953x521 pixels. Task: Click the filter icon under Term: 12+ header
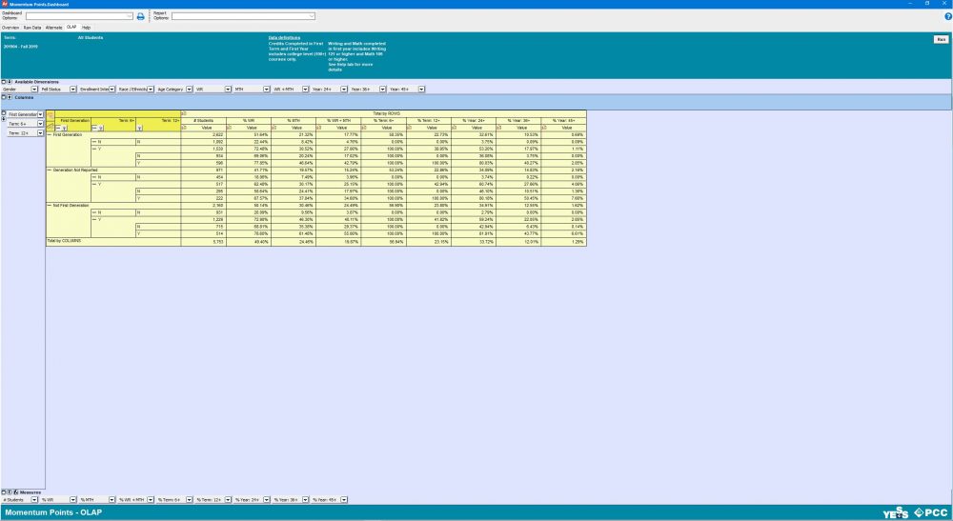139,129
